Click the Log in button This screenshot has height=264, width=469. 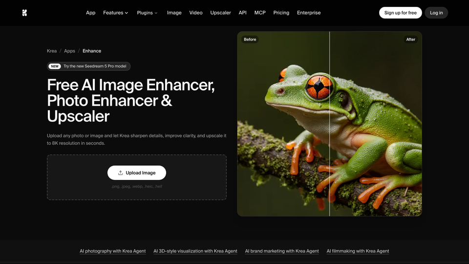tap(436, 13)
